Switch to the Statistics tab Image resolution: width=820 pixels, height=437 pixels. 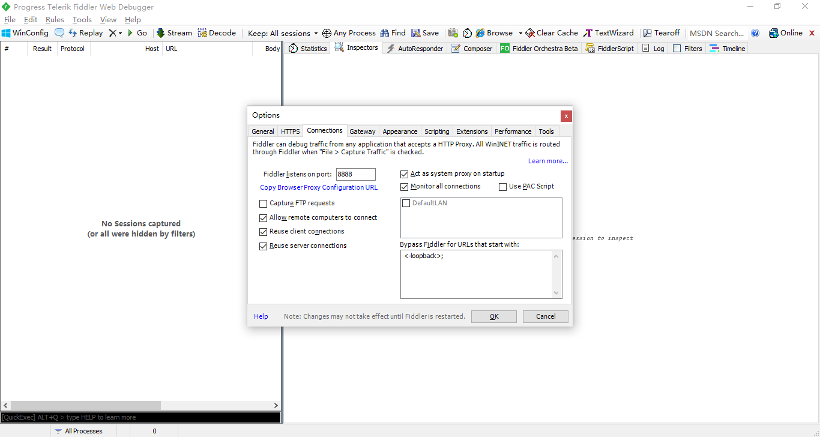pyautogui.click(x=308, y=49)
